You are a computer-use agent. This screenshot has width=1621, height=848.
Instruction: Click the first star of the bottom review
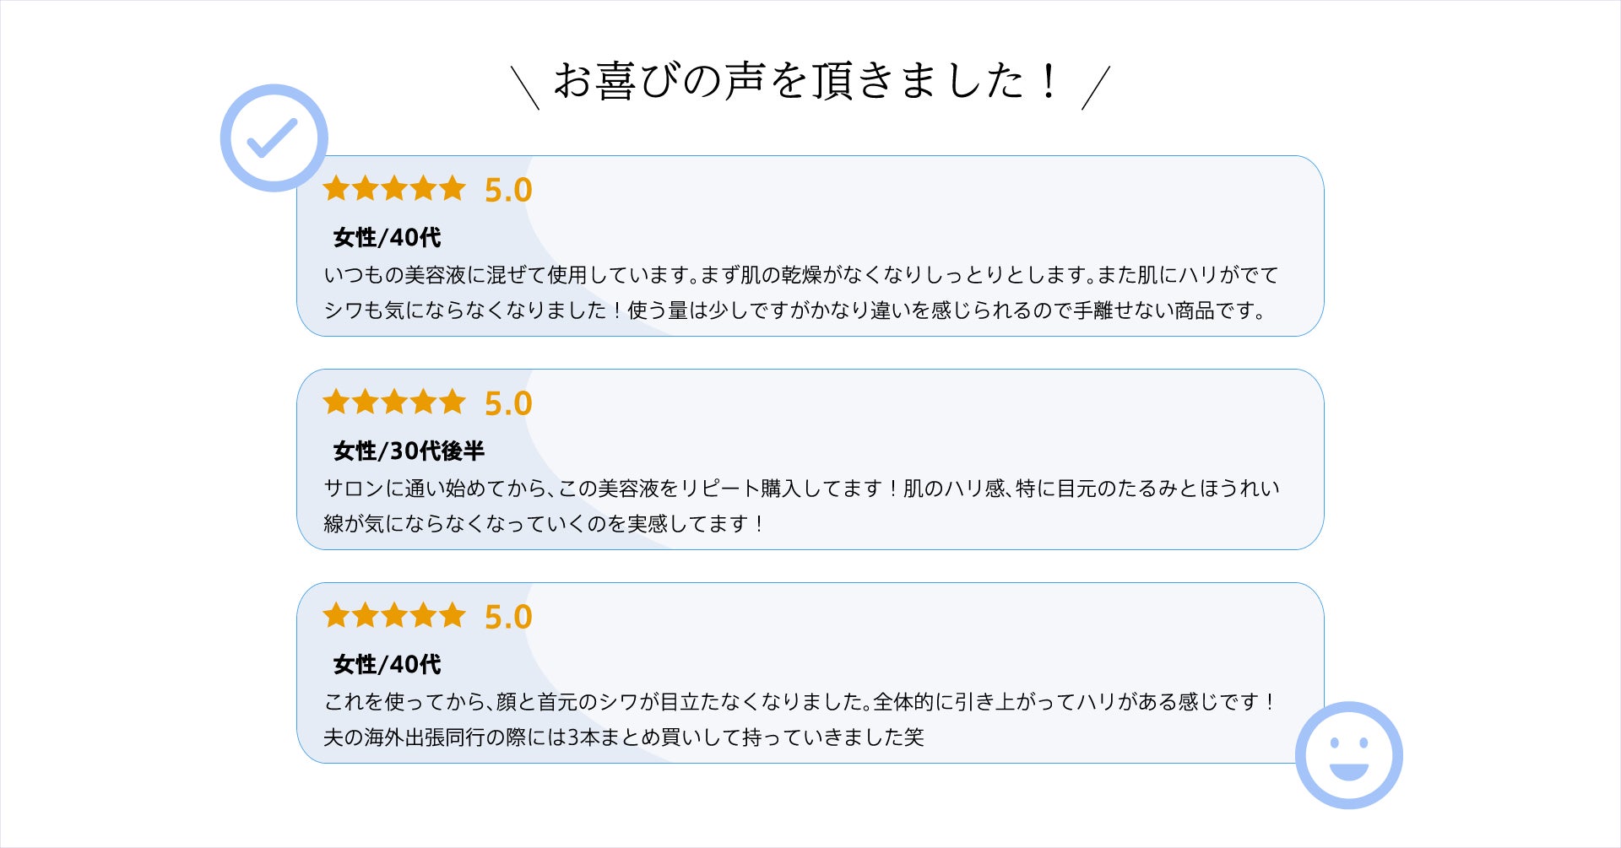[336, 615]
